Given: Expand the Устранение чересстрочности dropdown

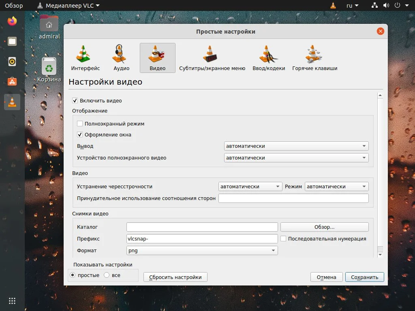Looking at the screenshot, I should pyautogui.click(x=250, y=186).
